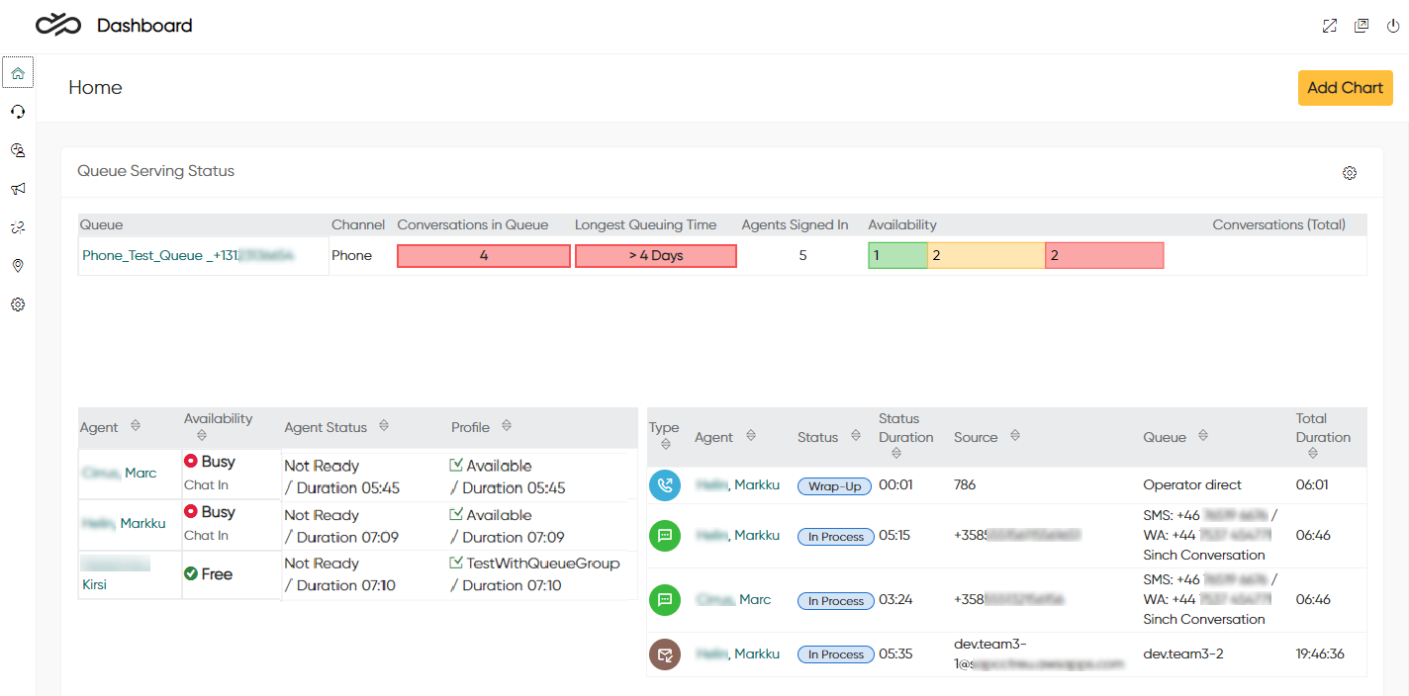Click Agents Signed In value 5

tap(802, 255)
